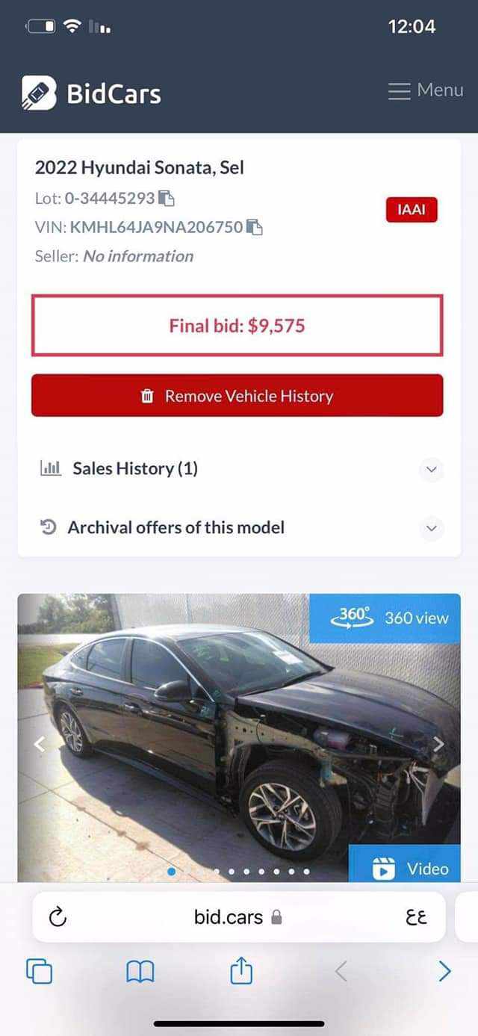Tap the BidCars logo icon
The image size is (478, 1036).
click(x=39, y=93)
